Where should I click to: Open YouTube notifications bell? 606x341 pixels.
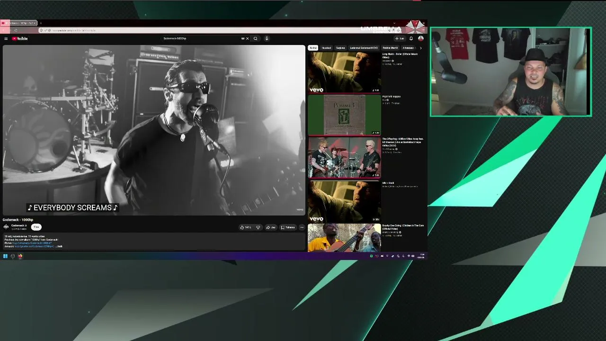tap(411, 38)
